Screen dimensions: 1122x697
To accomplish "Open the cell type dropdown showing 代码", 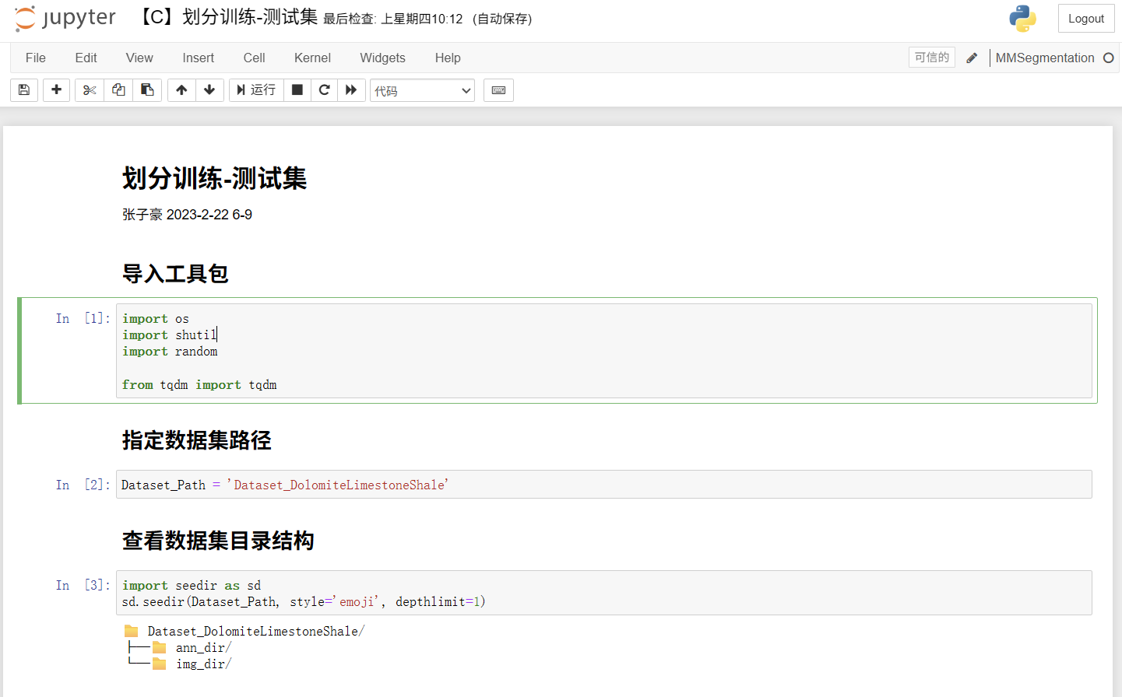I will point(422,89).
